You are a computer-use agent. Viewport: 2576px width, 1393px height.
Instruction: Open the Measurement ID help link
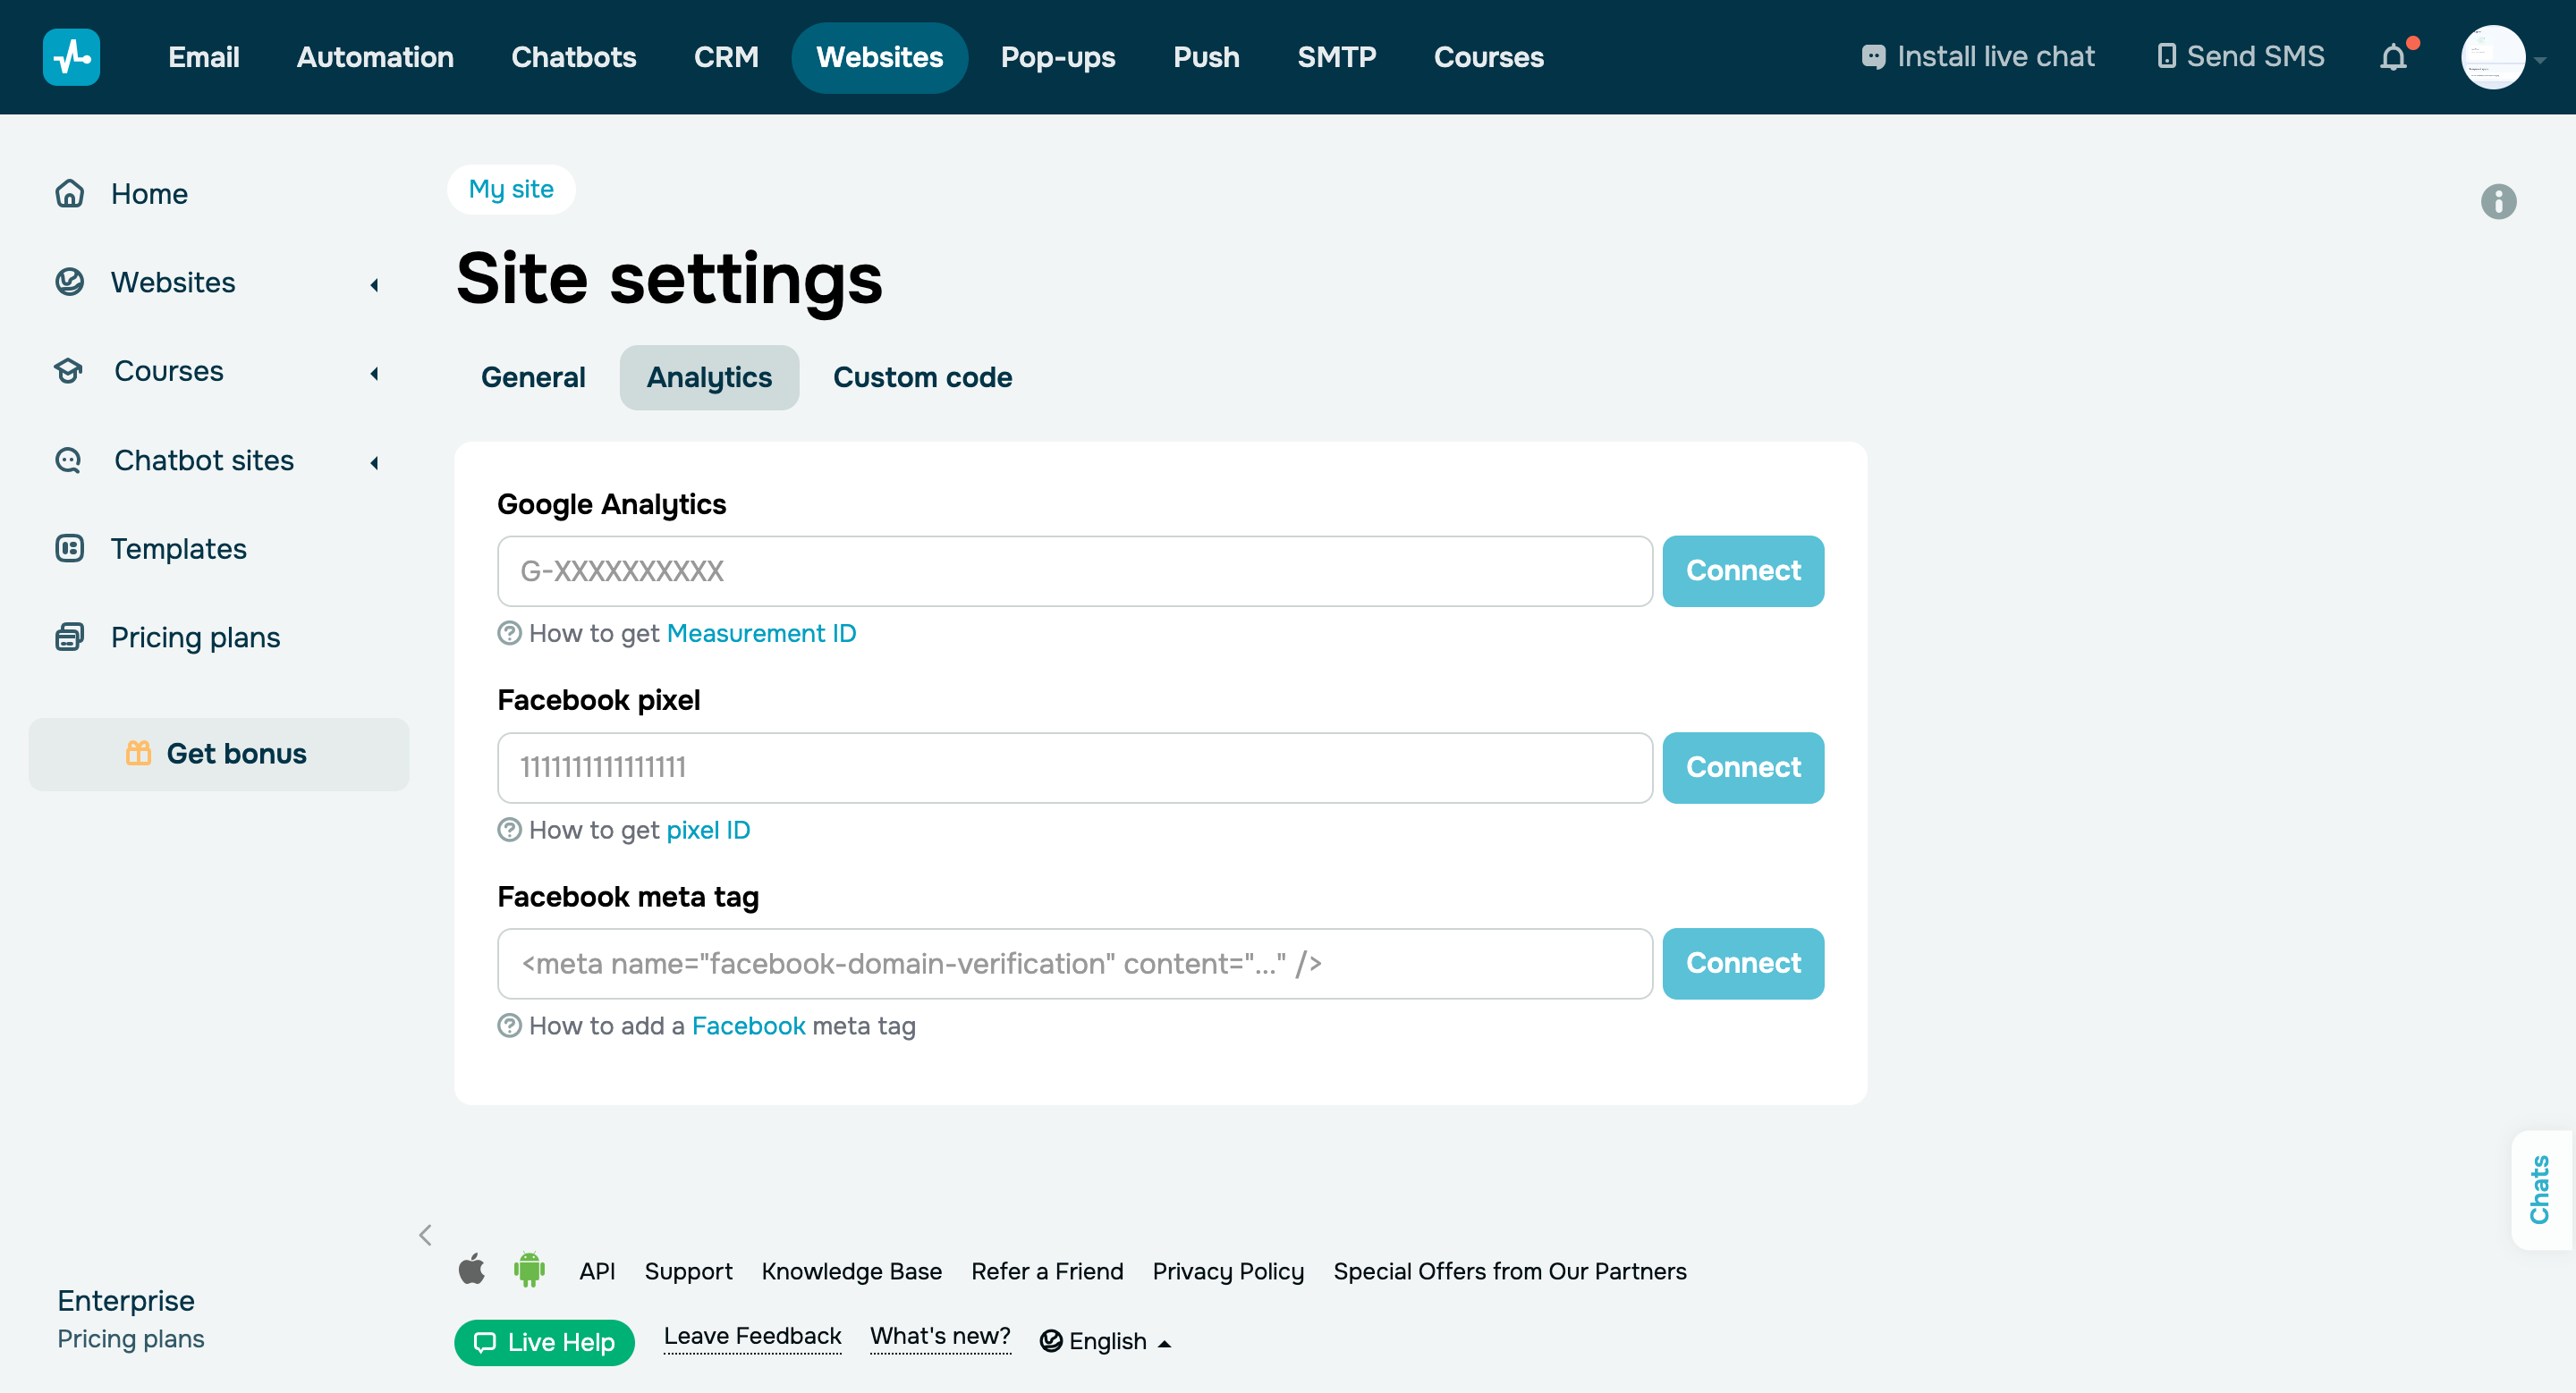[761, 632]
